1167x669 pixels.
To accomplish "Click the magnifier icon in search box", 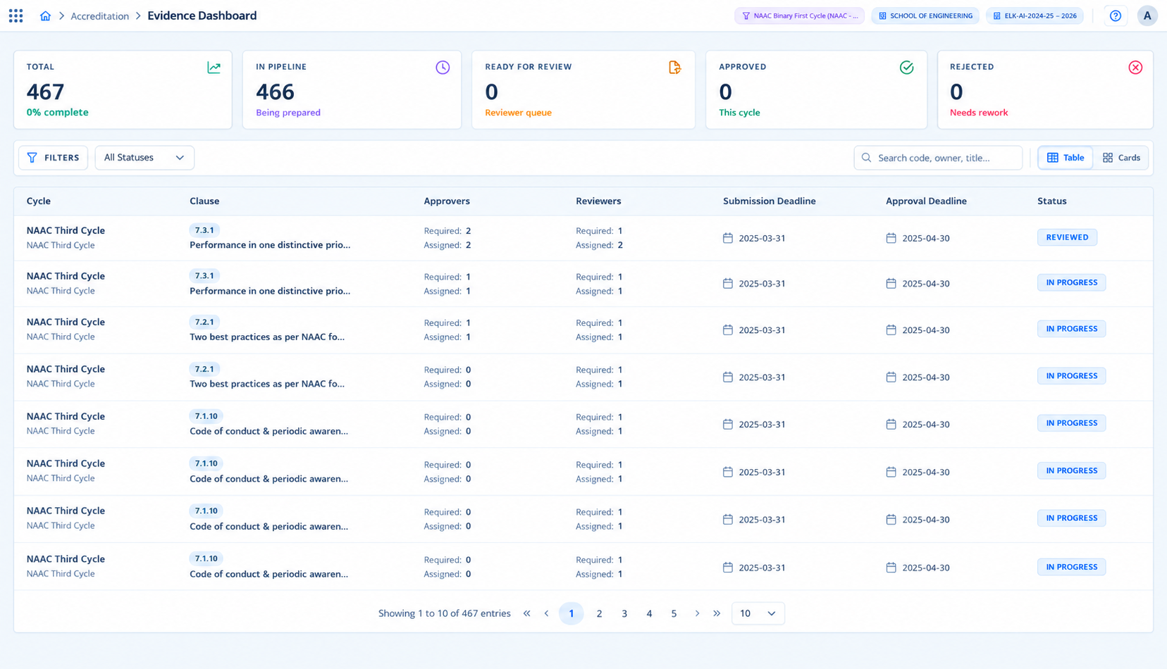I will pyautogui.click(x=867, y=158).
